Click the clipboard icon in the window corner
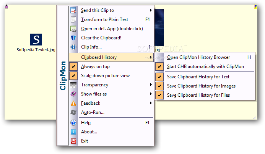 point(7,6)
